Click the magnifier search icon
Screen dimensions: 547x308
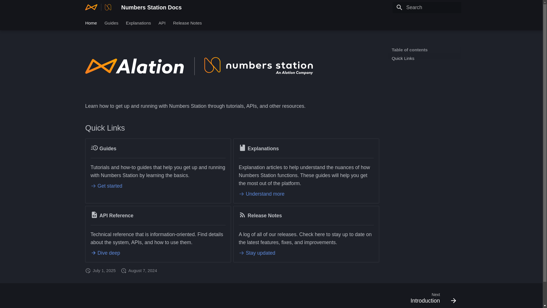tap(399, 7)
